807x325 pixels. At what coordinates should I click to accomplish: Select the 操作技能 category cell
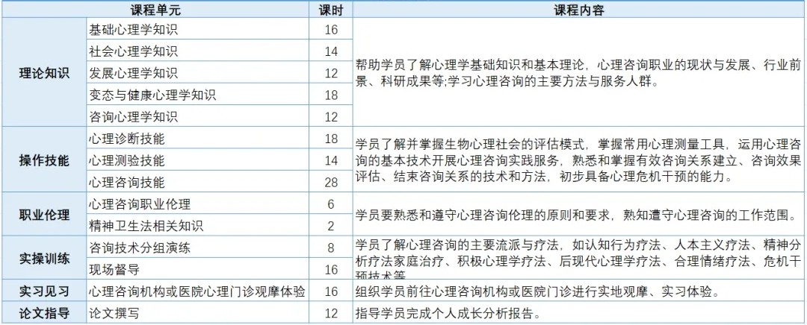tap(44, 160)
